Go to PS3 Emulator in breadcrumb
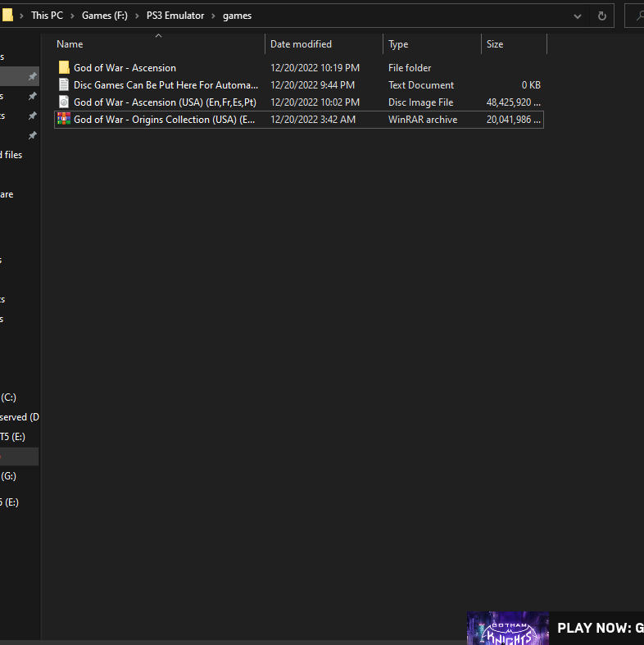This screenshot has height=645, width=644. [175, 16]
